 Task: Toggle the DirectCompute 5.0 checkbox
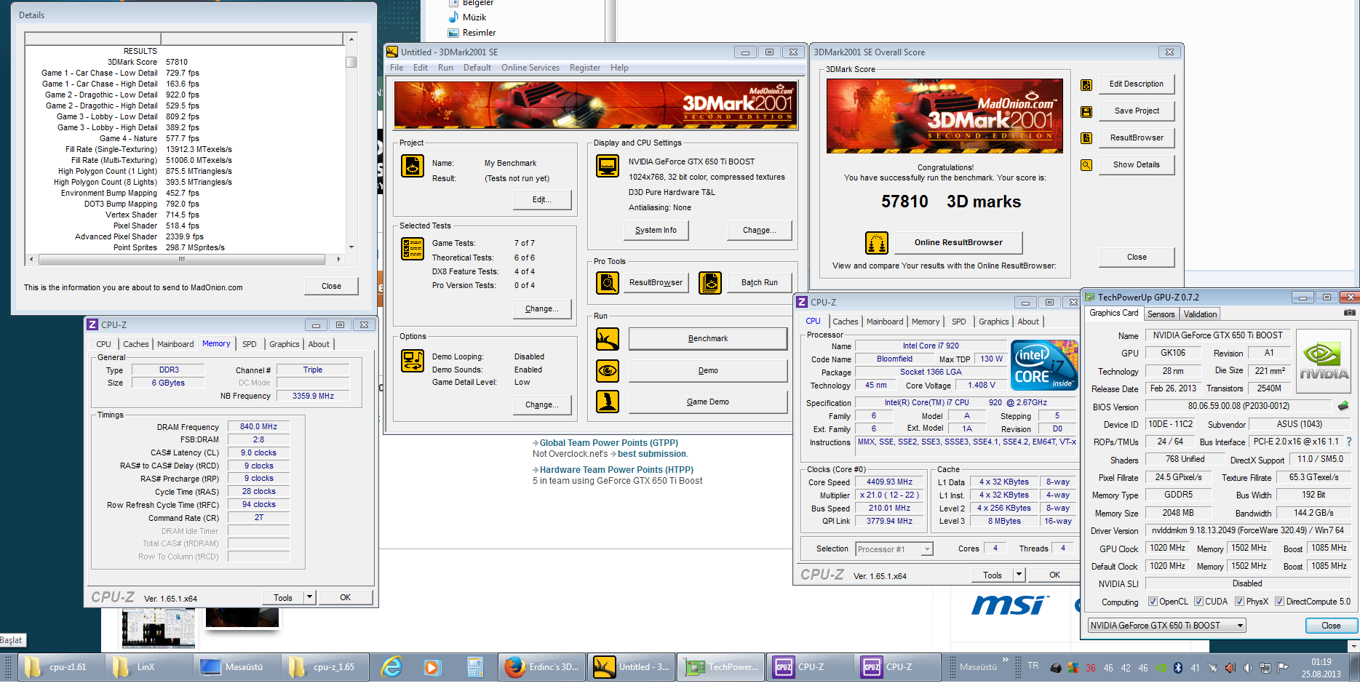click(x=1279, y=602)
